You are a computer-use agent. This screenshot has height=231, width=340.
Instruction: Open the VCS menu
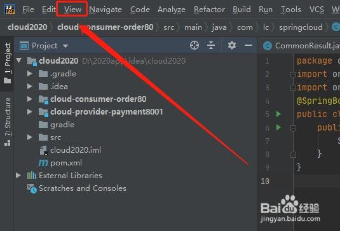[316, 10]
